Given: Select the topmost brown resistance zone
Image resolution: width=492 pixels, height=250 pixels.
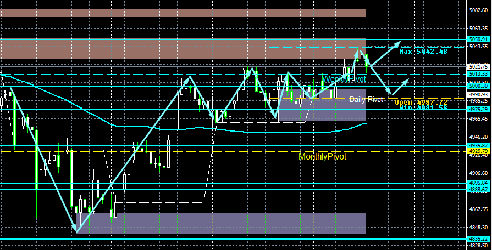Looking at the screenshot, I should pyautogui.click(x=183, y=13).
